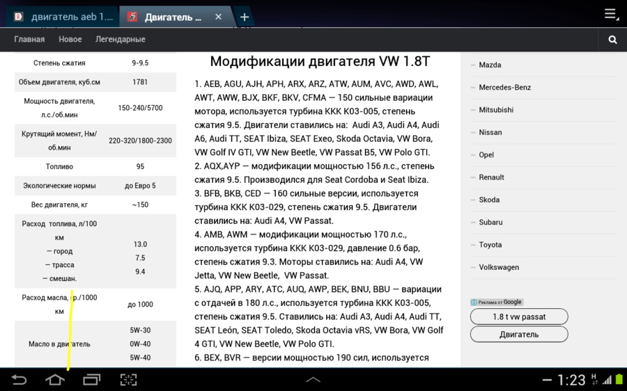Tap the Android back button
Image resolution: width=627 pixels, height=391 pixels.
(18, 379)
